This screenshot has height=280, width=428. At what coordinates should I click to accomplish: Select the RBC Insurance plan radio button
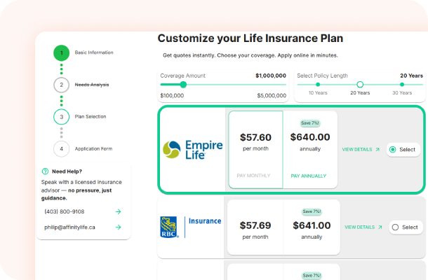(396, 227)
